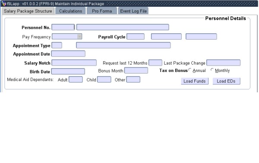Expand the Pay Frequency dropdown
The height and width of the screenshot is (163, 259).
click(x=79, y=37)
